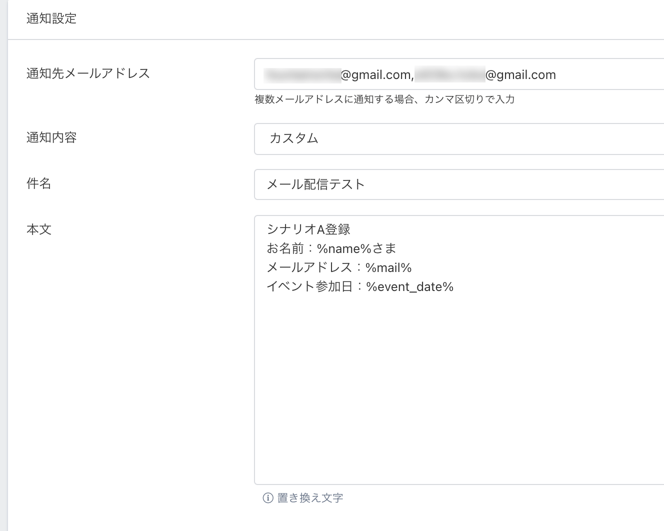Viewport: 664px width, 531px height.
Task: Place cursor on シナリオA登録 line
Action: tap(308, 229)
